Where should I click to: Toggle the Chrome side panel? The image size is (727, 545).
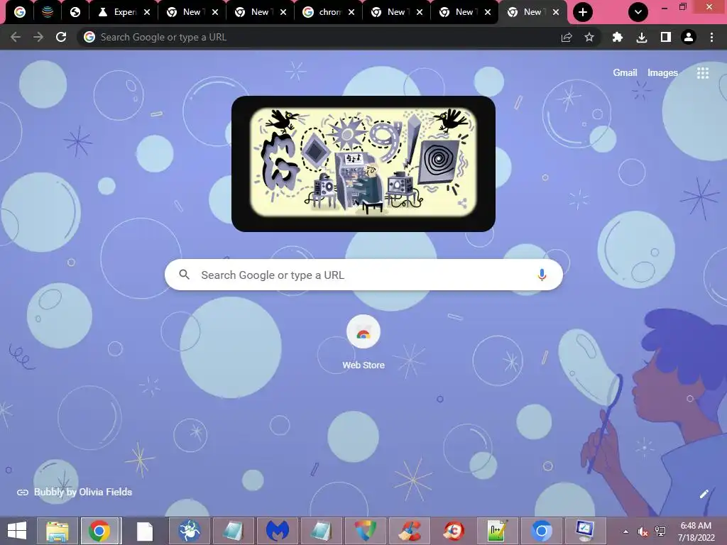pos(666,37)
